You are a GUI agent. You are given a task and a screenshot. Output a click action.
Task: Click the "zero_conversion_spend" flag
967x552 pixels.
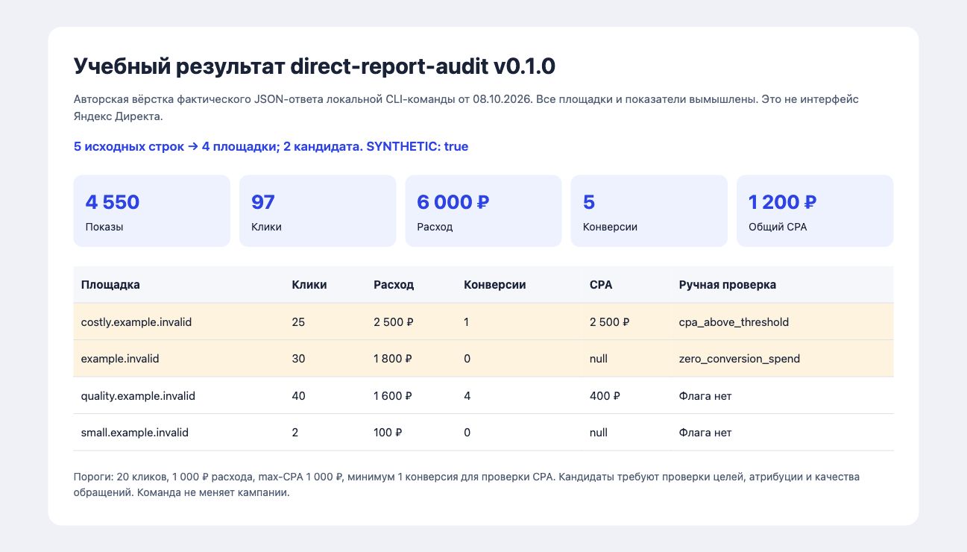[x=740, y=359]
